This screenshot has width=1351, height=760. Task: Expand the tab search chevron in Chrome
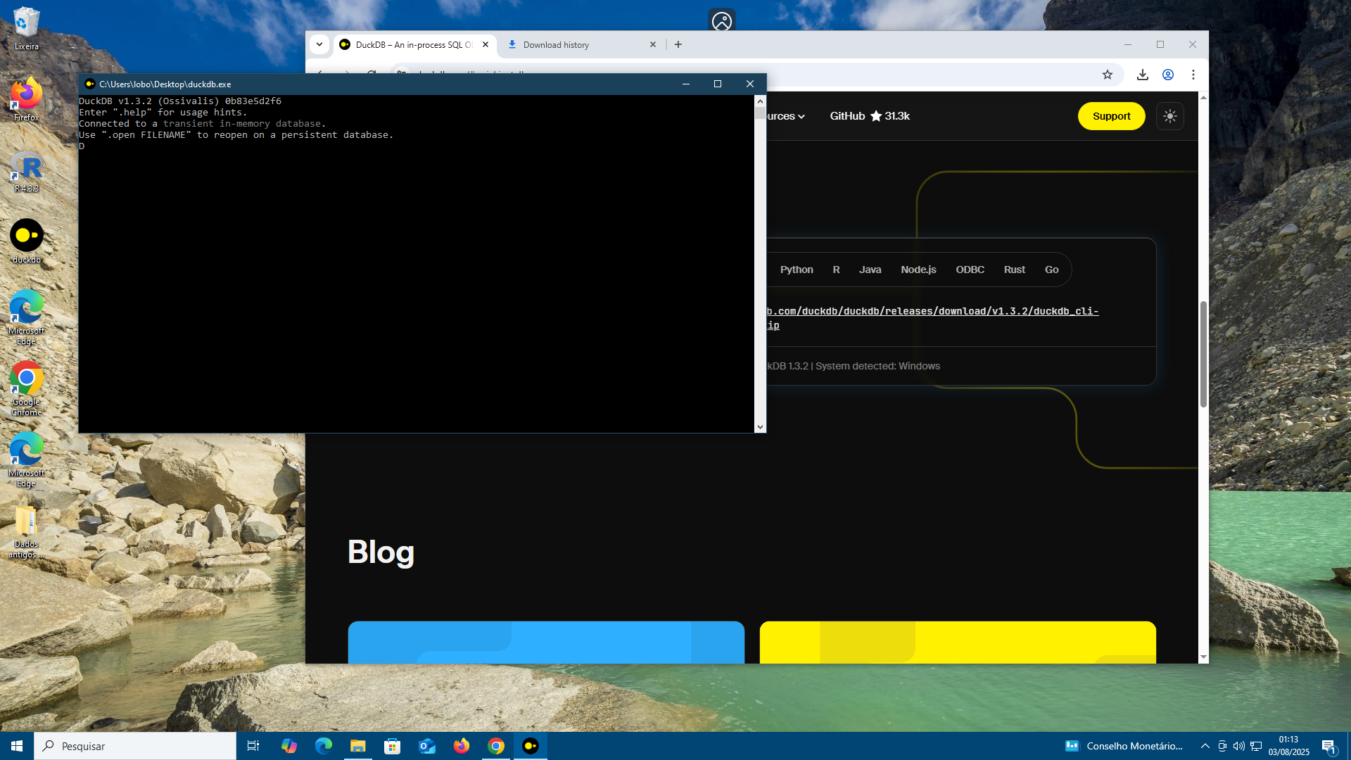319,44
